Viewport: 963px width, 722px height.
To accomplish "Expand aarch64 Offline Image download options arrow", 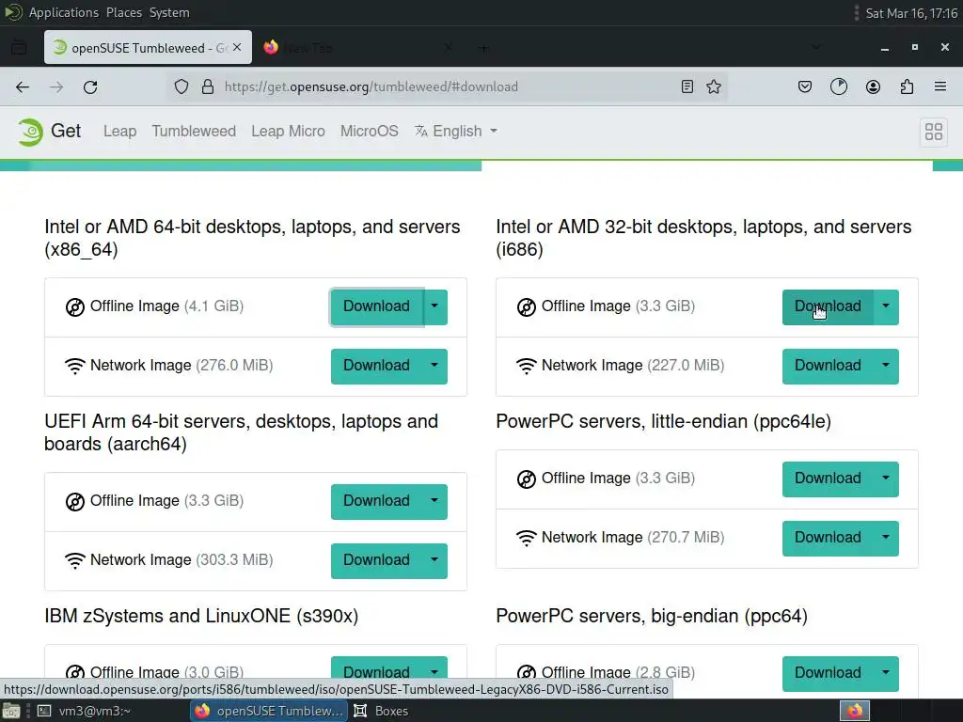I will pos(434,502).
